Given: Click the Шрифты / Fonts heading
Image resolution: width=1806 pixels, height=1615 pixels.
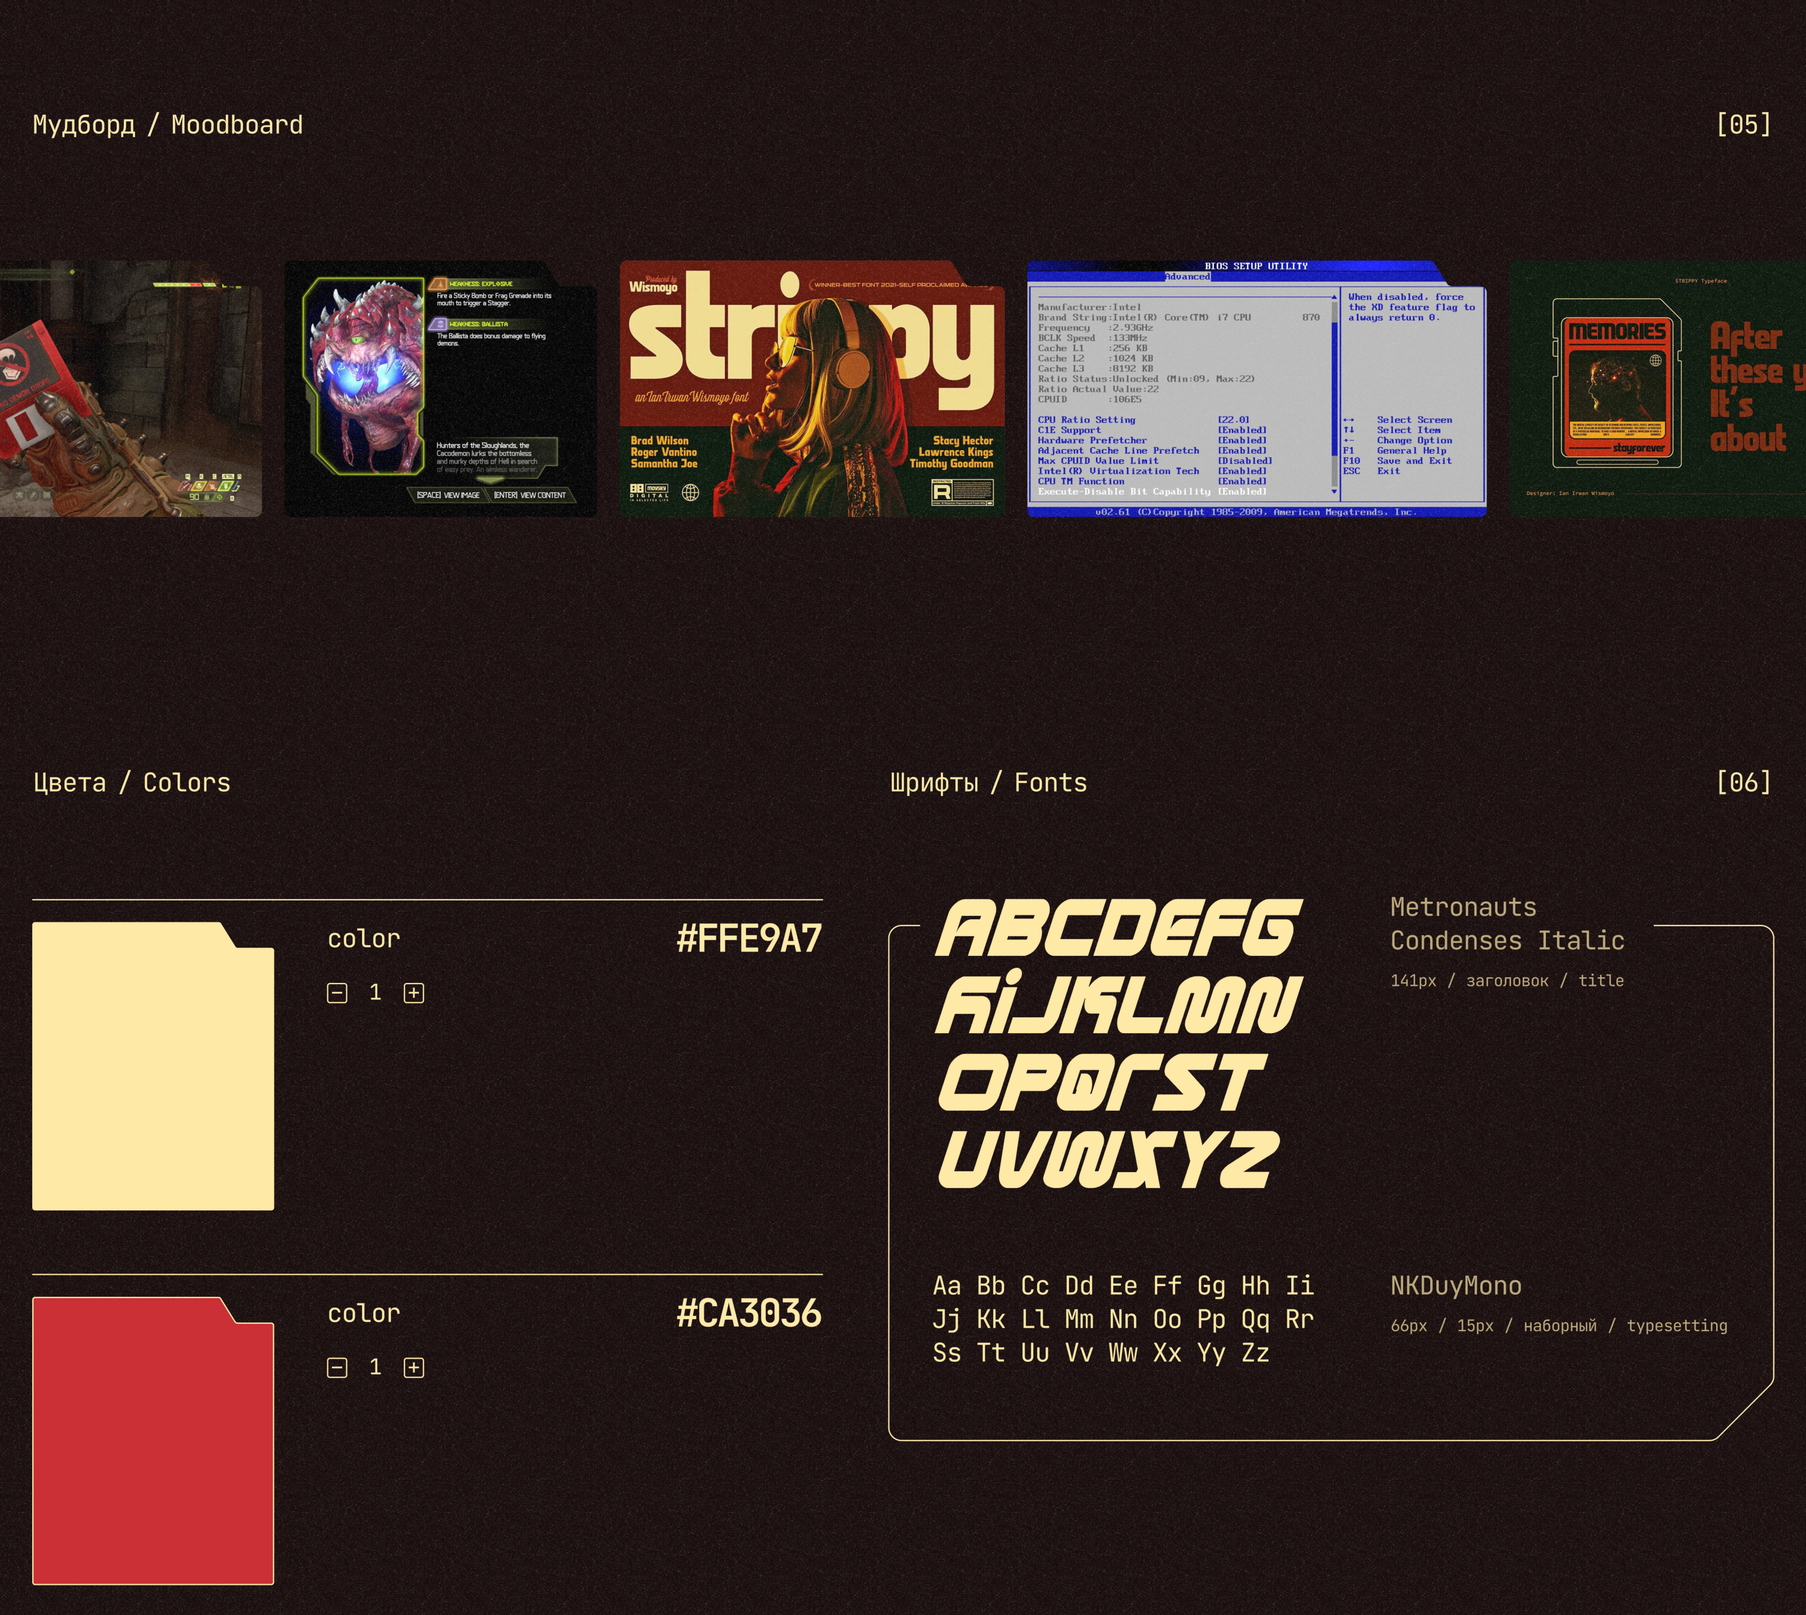Looking at the screenshot, I should [988, 783].
